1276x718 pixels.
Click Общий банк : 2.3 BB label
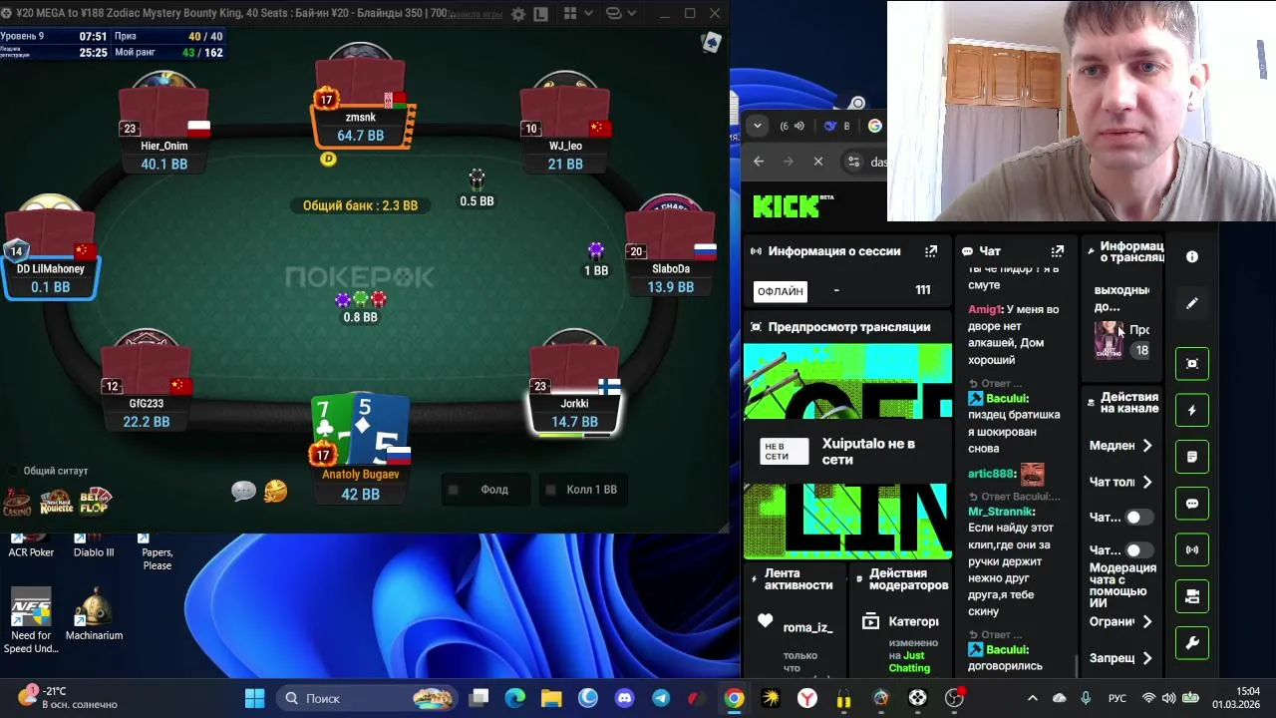[360, 205]
